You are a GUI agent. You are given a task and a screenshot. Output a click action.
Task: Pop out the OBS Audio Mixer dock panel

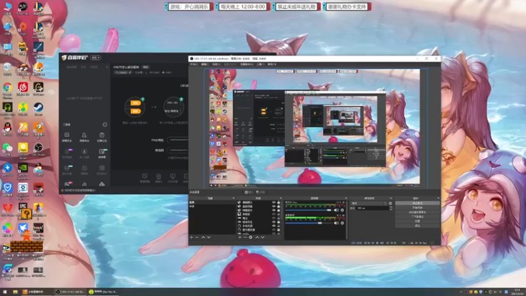[x=346, y=199]
